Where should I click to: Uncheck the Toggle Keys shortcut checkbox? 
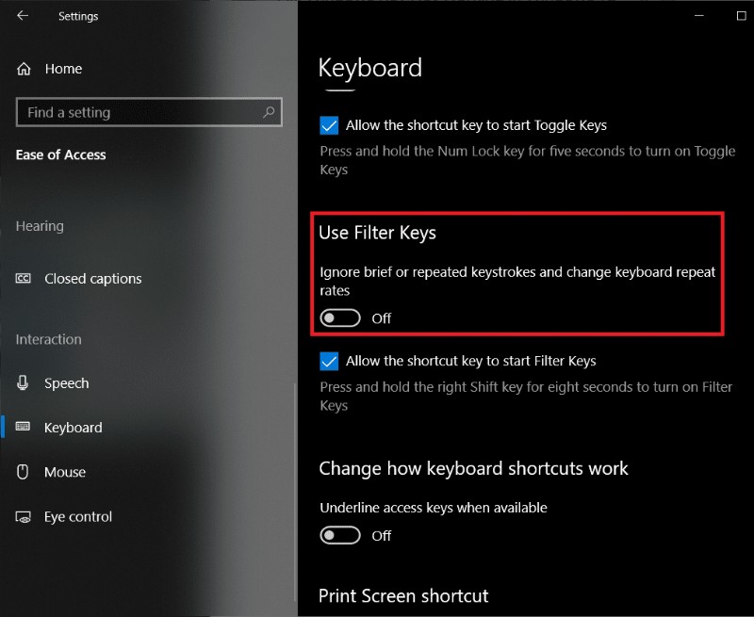[331, 124]
